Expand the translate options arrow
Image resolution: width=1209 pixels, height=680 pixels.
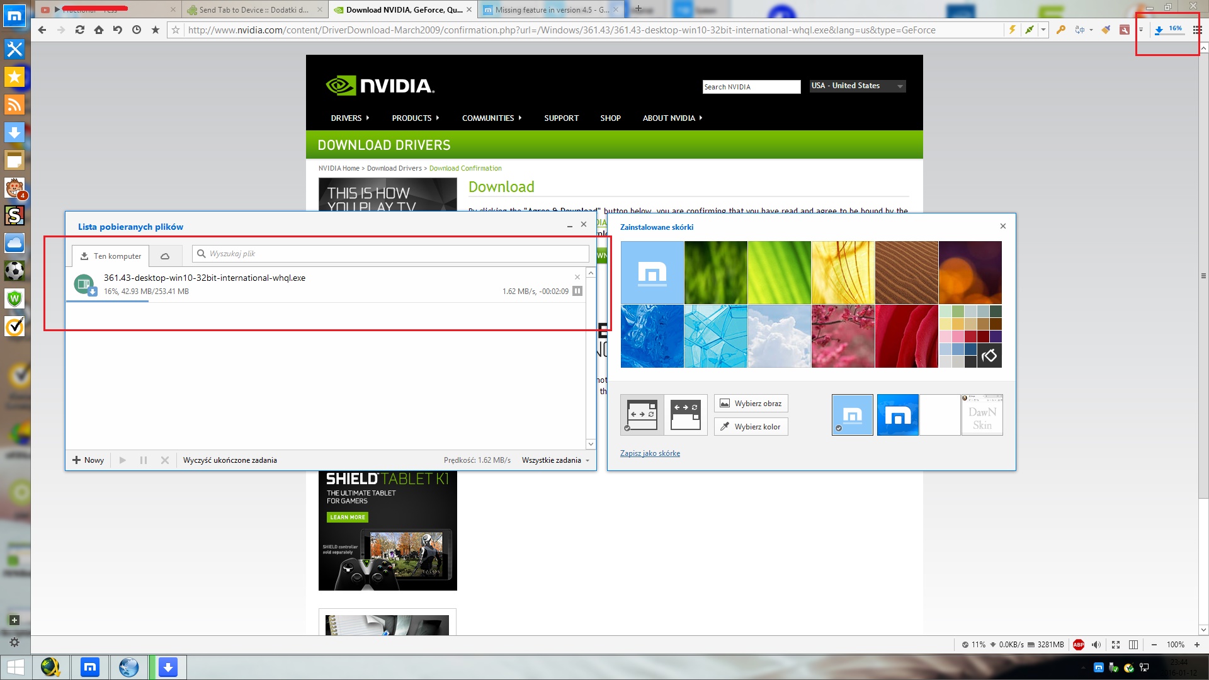(x=1091, y=30)
